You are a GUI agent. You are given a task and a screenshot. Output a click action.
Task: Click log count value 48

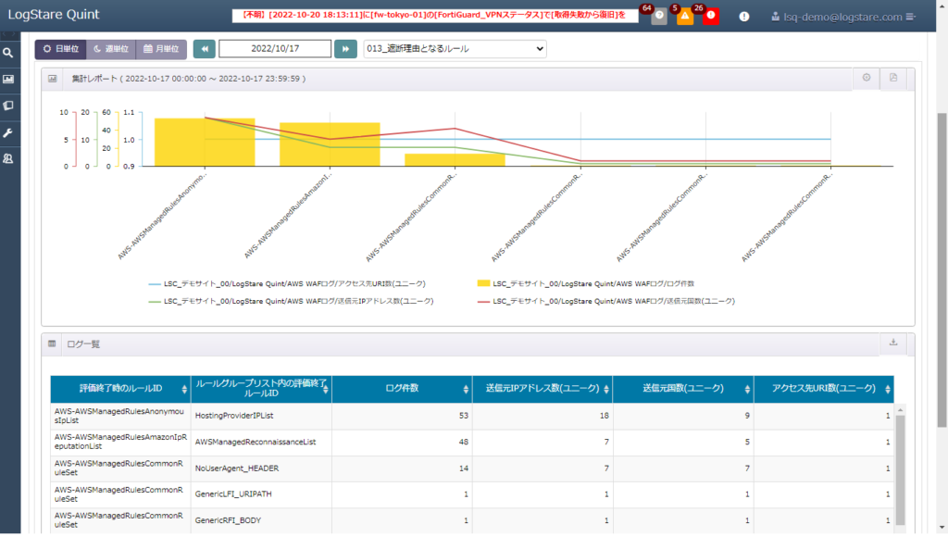(463, 442)
